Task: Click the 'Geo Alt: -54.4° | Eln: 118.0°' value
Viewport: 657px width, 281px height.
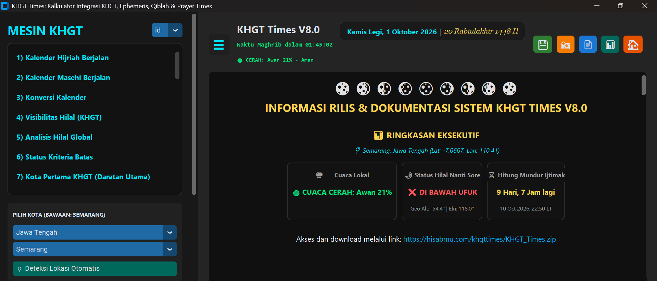Action: [x=442, y=209]
